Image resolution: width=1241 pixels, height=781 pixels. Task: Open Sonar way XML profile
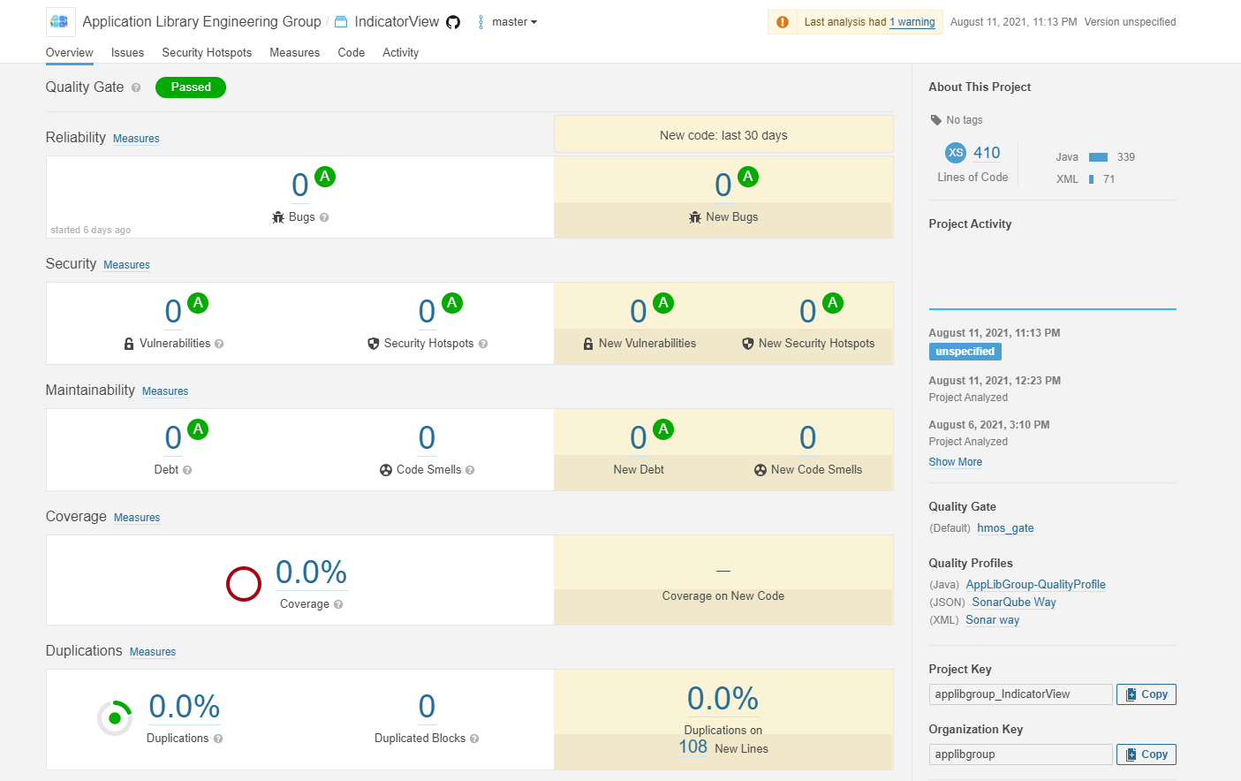[x=993, y=620]
